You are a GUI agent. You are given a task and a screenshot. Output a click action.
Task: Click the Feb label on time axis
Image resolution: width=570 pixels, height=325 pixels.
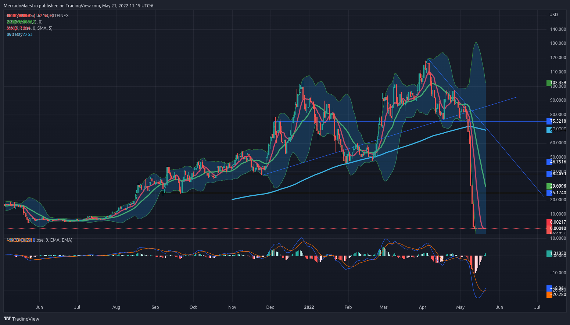[x=348, y=307]
